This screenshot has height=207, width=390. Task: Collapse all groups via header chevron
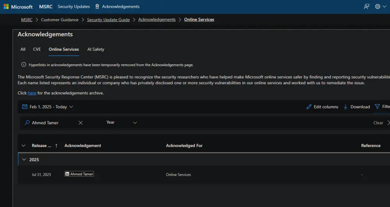(23, 146)
